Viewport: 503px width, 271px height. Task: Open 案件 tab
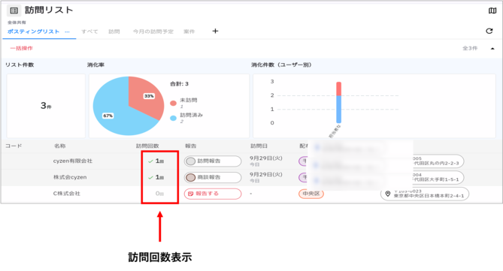(189, 32)
